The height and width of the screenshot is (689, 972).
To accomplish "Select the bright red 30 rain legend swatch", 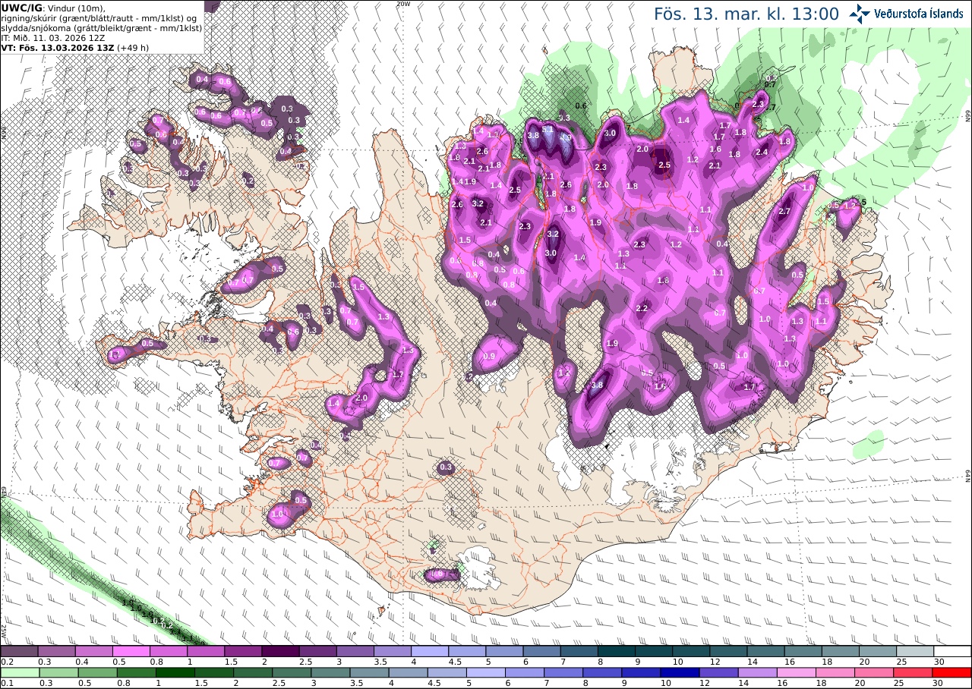I will pyautogui.click(x=952, y=672).
